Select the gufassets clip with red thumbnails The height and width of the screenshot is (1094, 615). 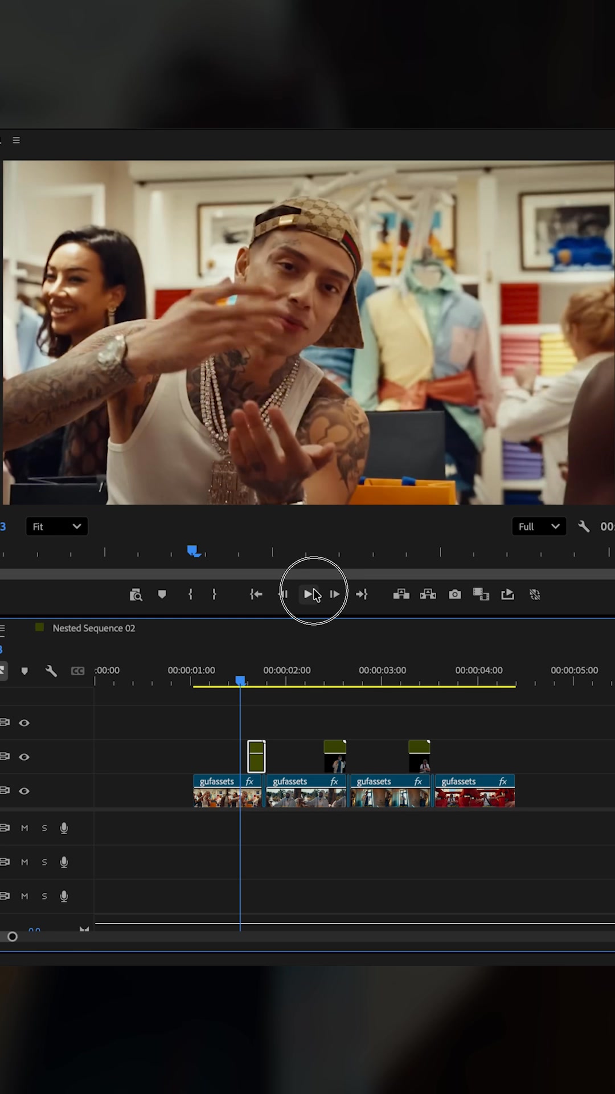[x=475, y=791]
